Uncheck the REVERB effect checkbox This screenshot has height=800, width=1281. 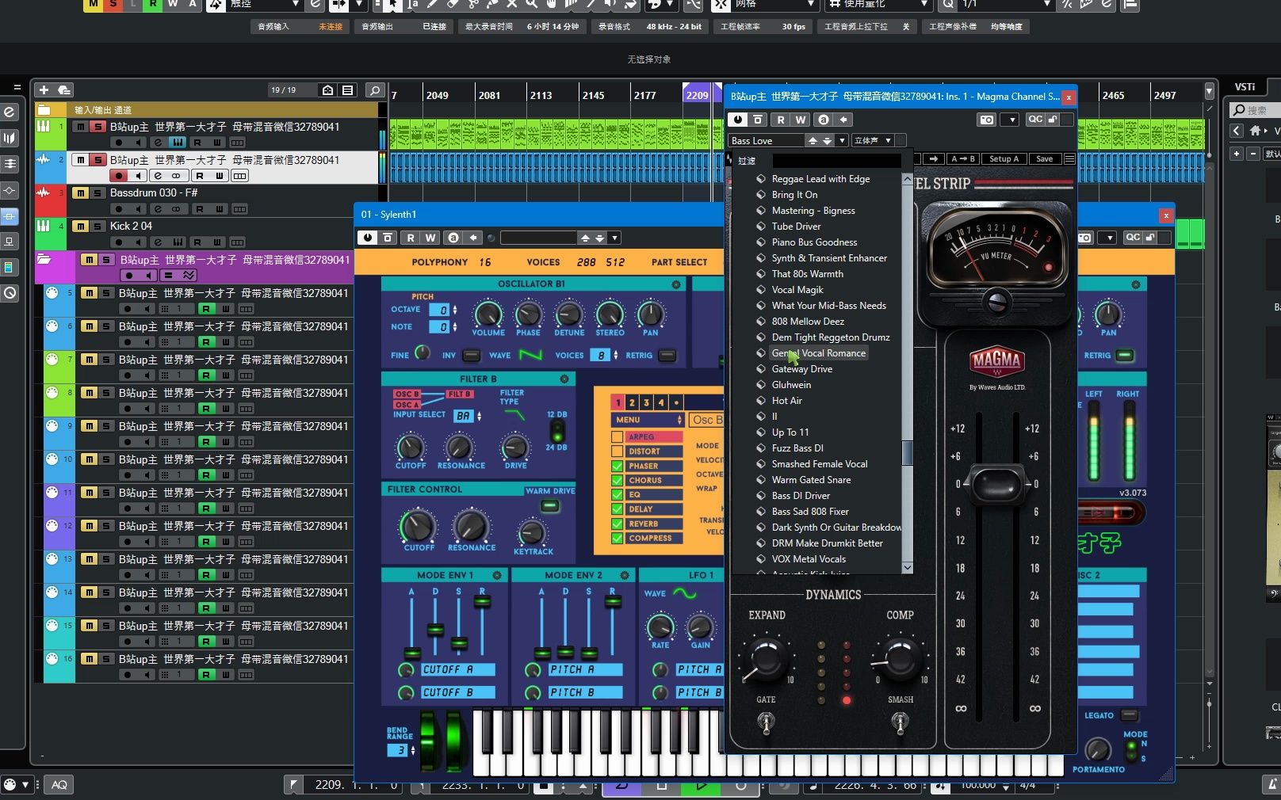click(x=617, y=524)
